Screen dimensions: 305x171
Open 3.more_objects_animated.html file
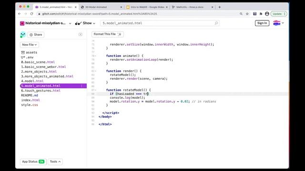tap(47, 76)
